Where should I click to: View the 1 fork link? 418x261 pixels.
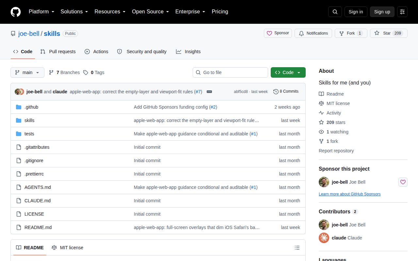[x=329, y=141]
